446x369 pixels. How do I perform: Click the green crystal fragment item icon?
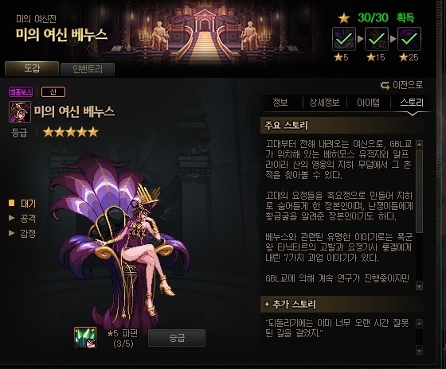coord(85,338)
